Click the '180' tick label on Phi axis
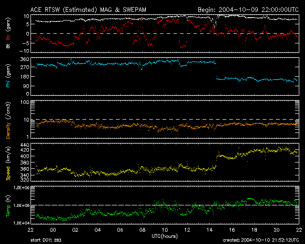Image resolution: width=305 pixels, height=244 pixels. click(x=25, y=77)
